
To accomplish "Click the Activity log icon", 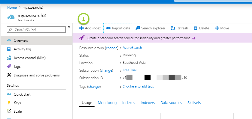I will [x=9, y=49].
